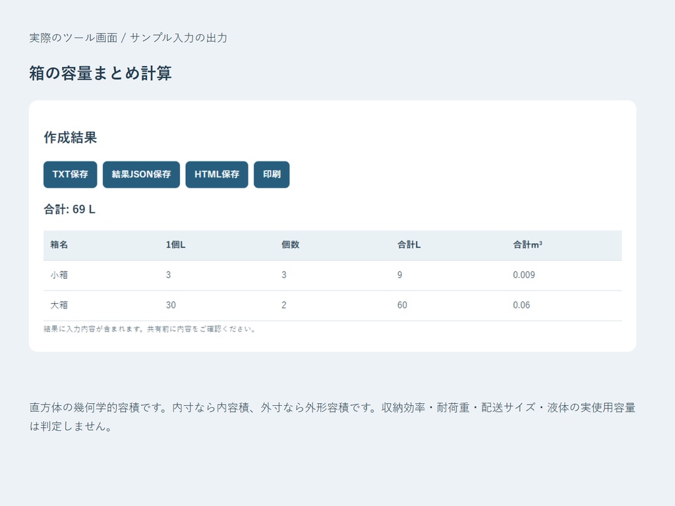Viewport: 675px width, 506px height.
Task: Click the TXT保存 button
Action: (x=70, y=174)
